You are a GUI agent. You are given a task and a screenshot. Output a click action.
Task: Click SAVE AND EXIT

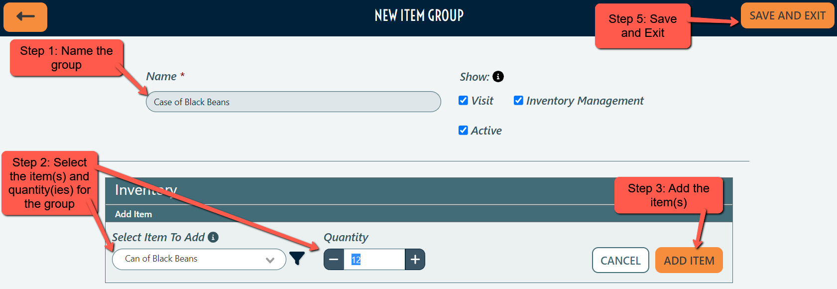coord(787,15)
